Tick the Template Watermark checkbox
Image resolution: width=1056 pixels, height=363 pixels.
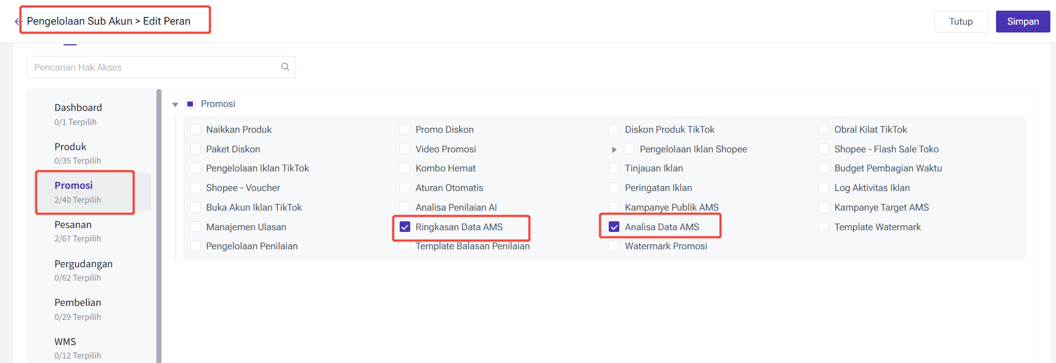click(x=824, y=227)
